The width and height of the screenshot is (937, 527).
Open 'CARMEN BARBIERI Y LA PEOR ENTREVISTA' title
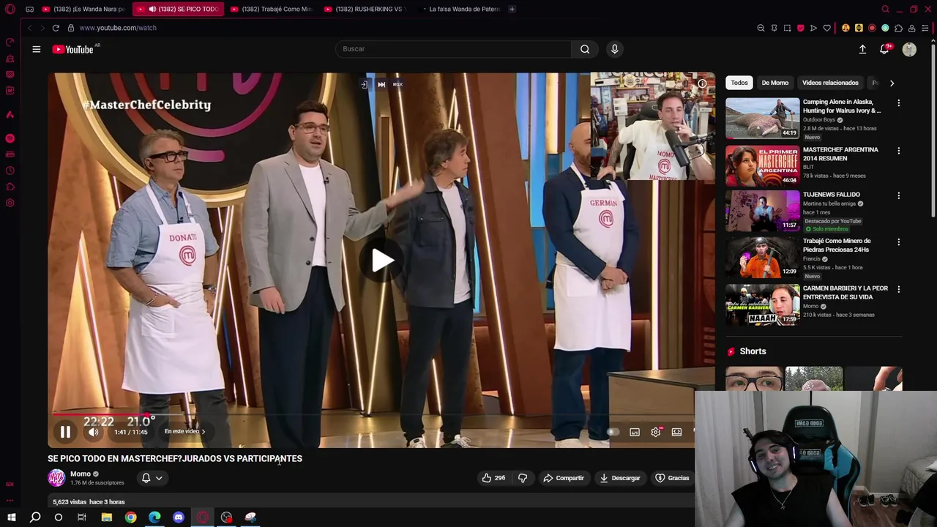(845, 293)
